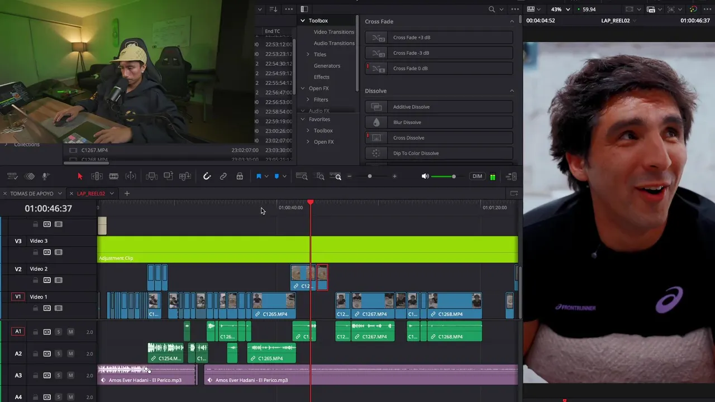Image resolution: width=715 pixels, height=402 pixels.
Task: Select Video Transitions in Toolbox
Action: pyautogui.click(x=333, y=32)
